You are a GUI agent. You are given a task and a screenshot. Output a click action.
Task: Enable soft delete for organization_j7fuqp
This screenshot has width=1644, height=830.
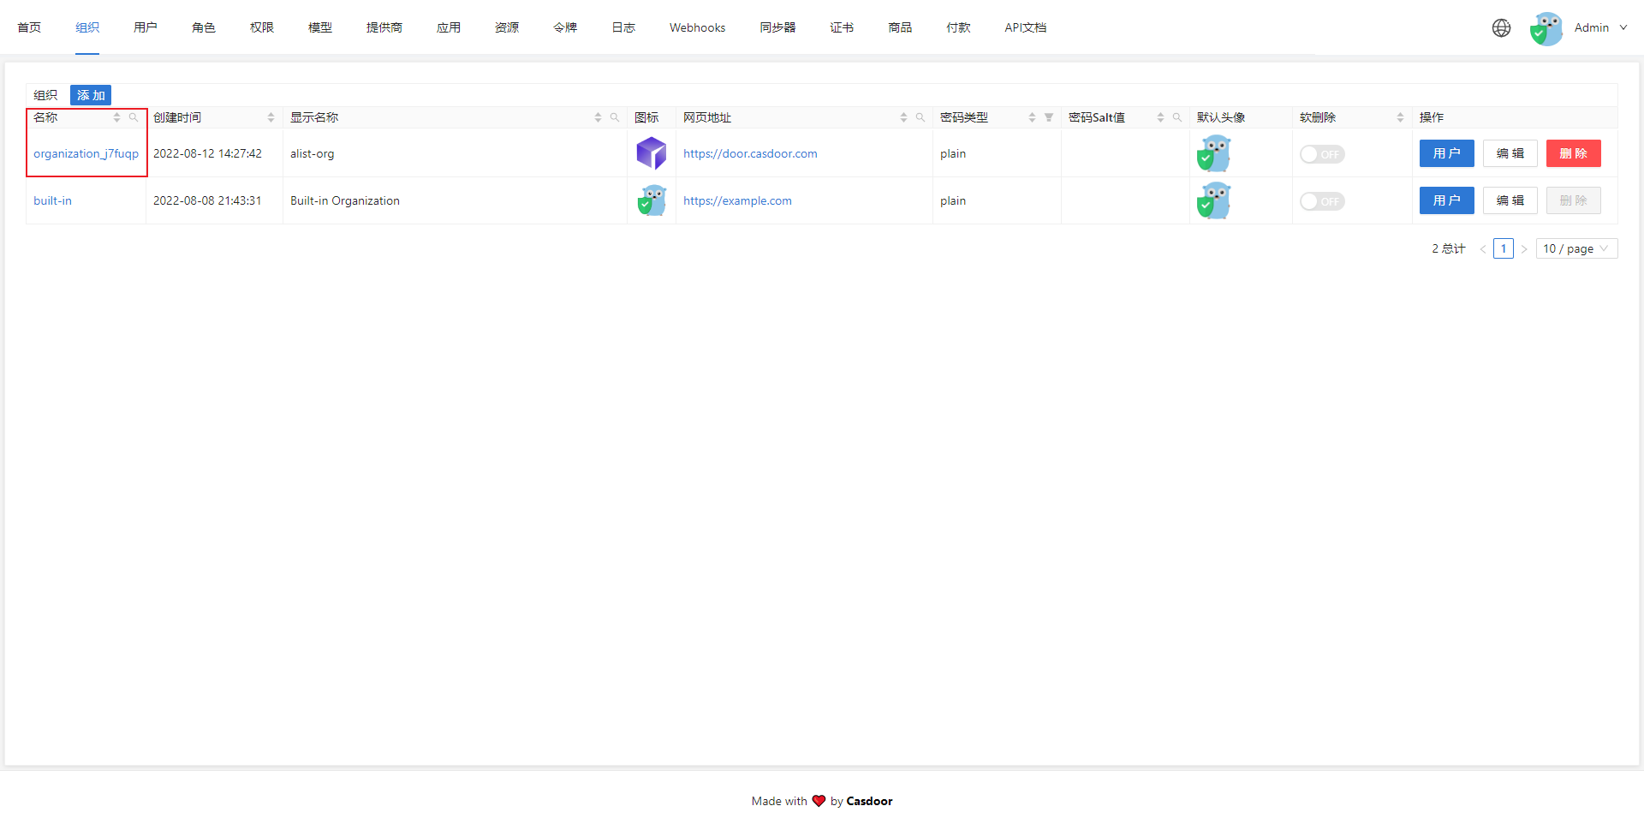pos(1321,155)
